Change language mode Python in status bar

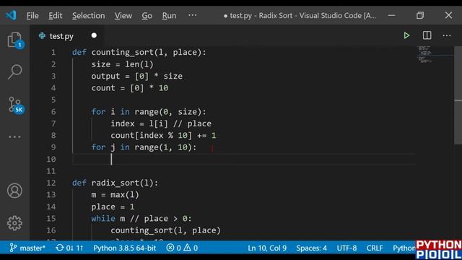[404, 248]
